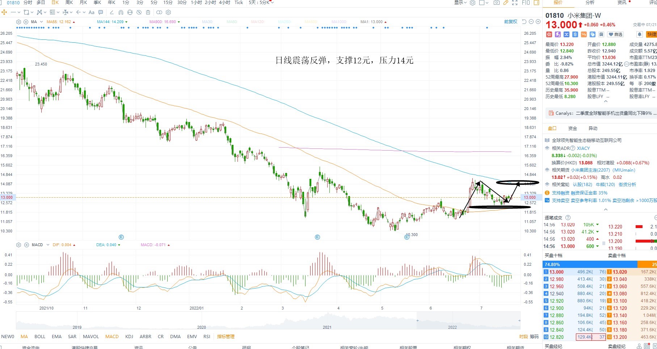Screen dimensions: 657x349
Task: Toggle the right side panel layout icon
Action: (536, 3)
